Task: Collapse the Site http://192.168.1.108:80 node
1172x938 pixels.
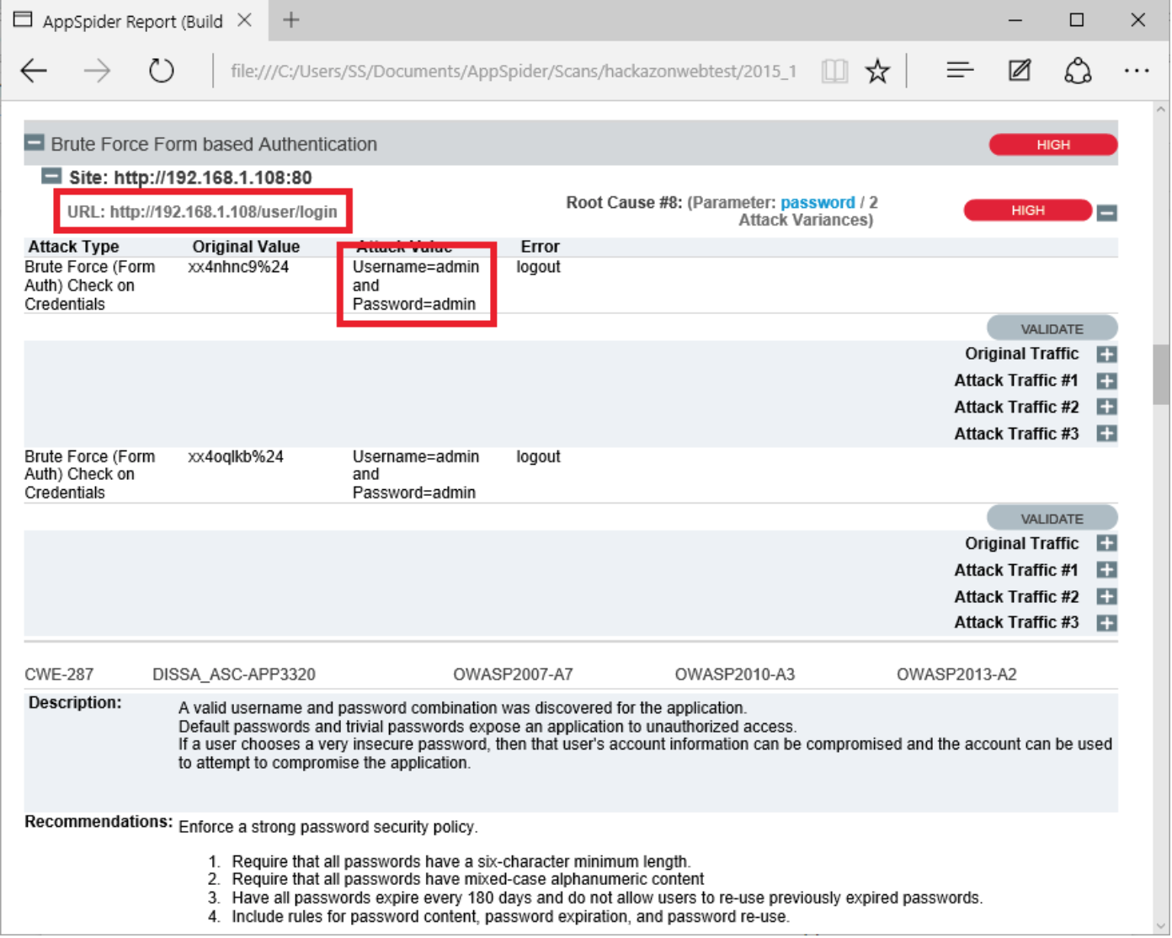Action: 51,176
